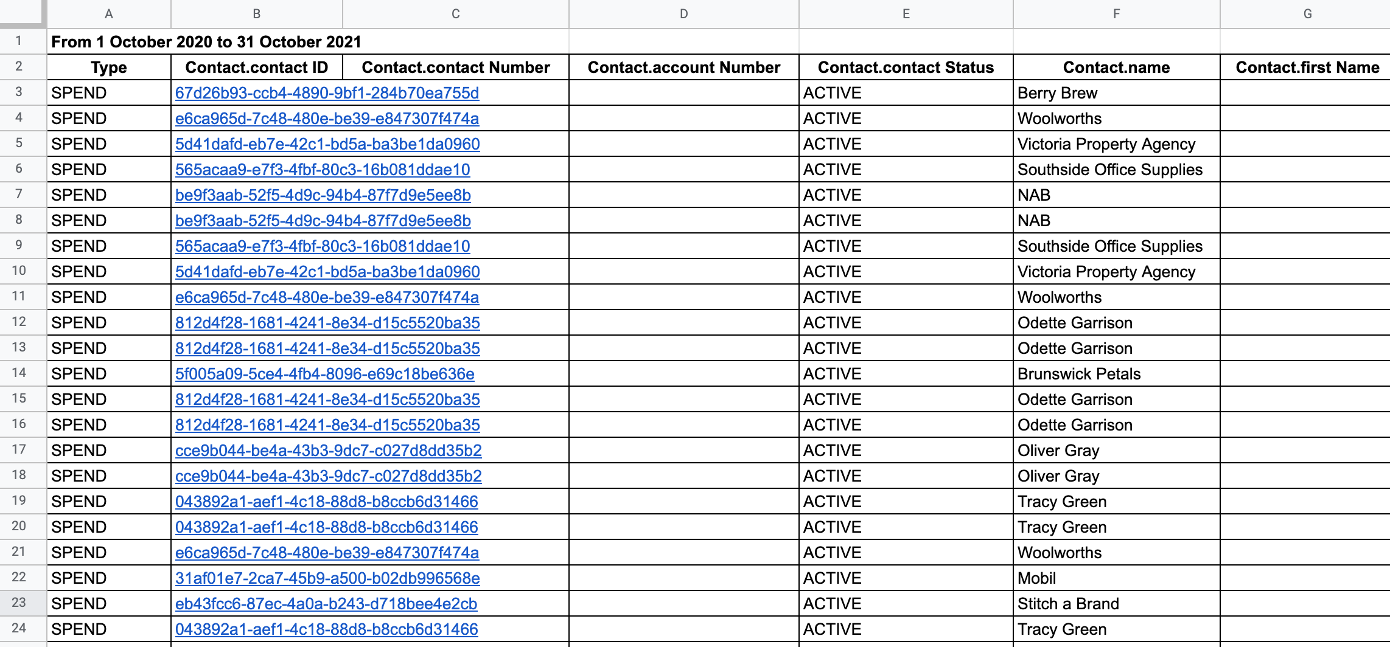Select entire row 12 via row number
1390x647 pixels.
pyautogui.click(x=18, y=322)
